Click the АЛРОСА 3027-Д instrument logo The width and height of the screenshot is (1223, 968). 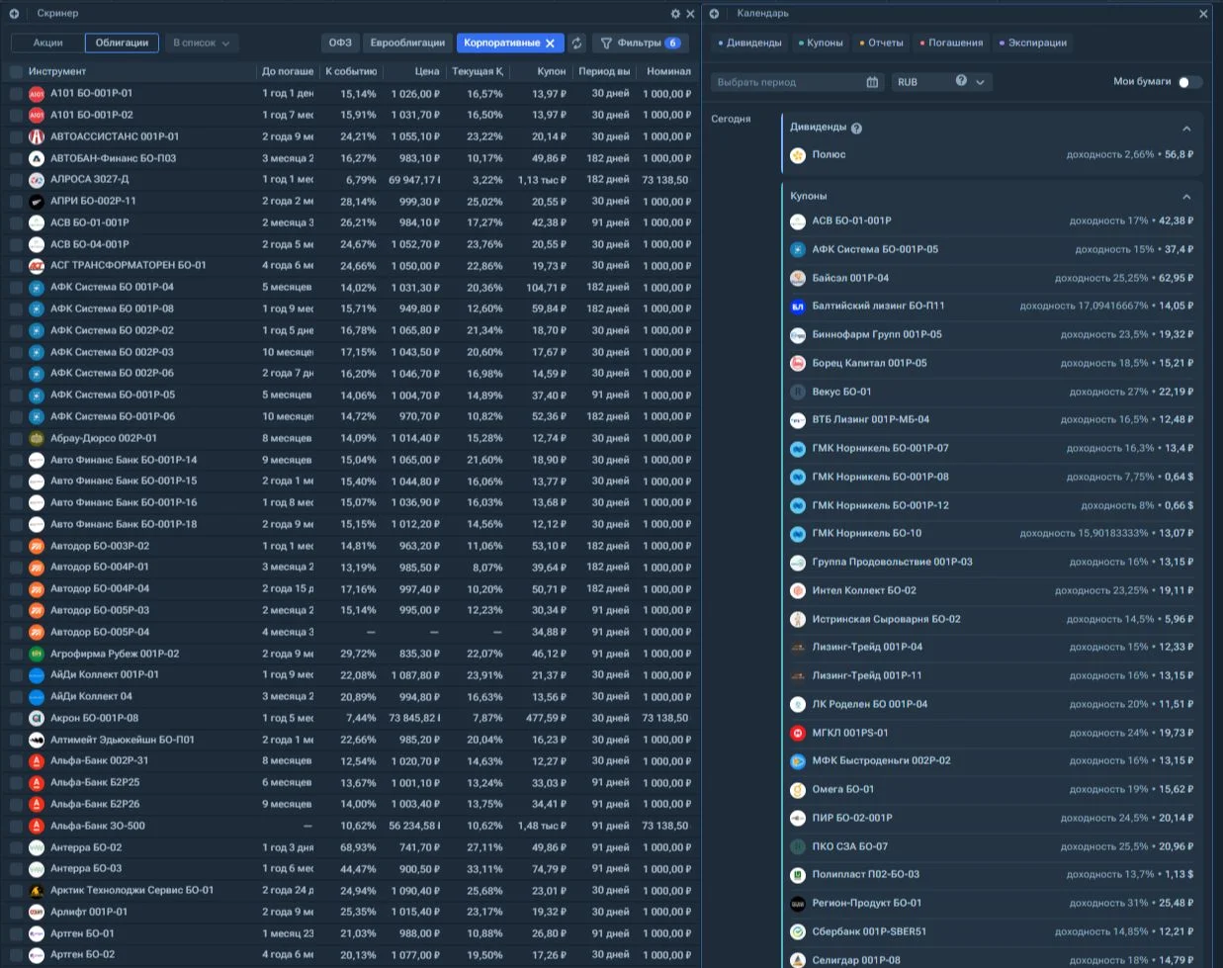37,180
